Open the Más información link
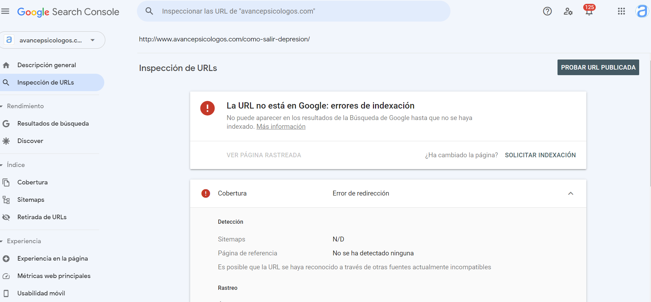 coord(281,127)
